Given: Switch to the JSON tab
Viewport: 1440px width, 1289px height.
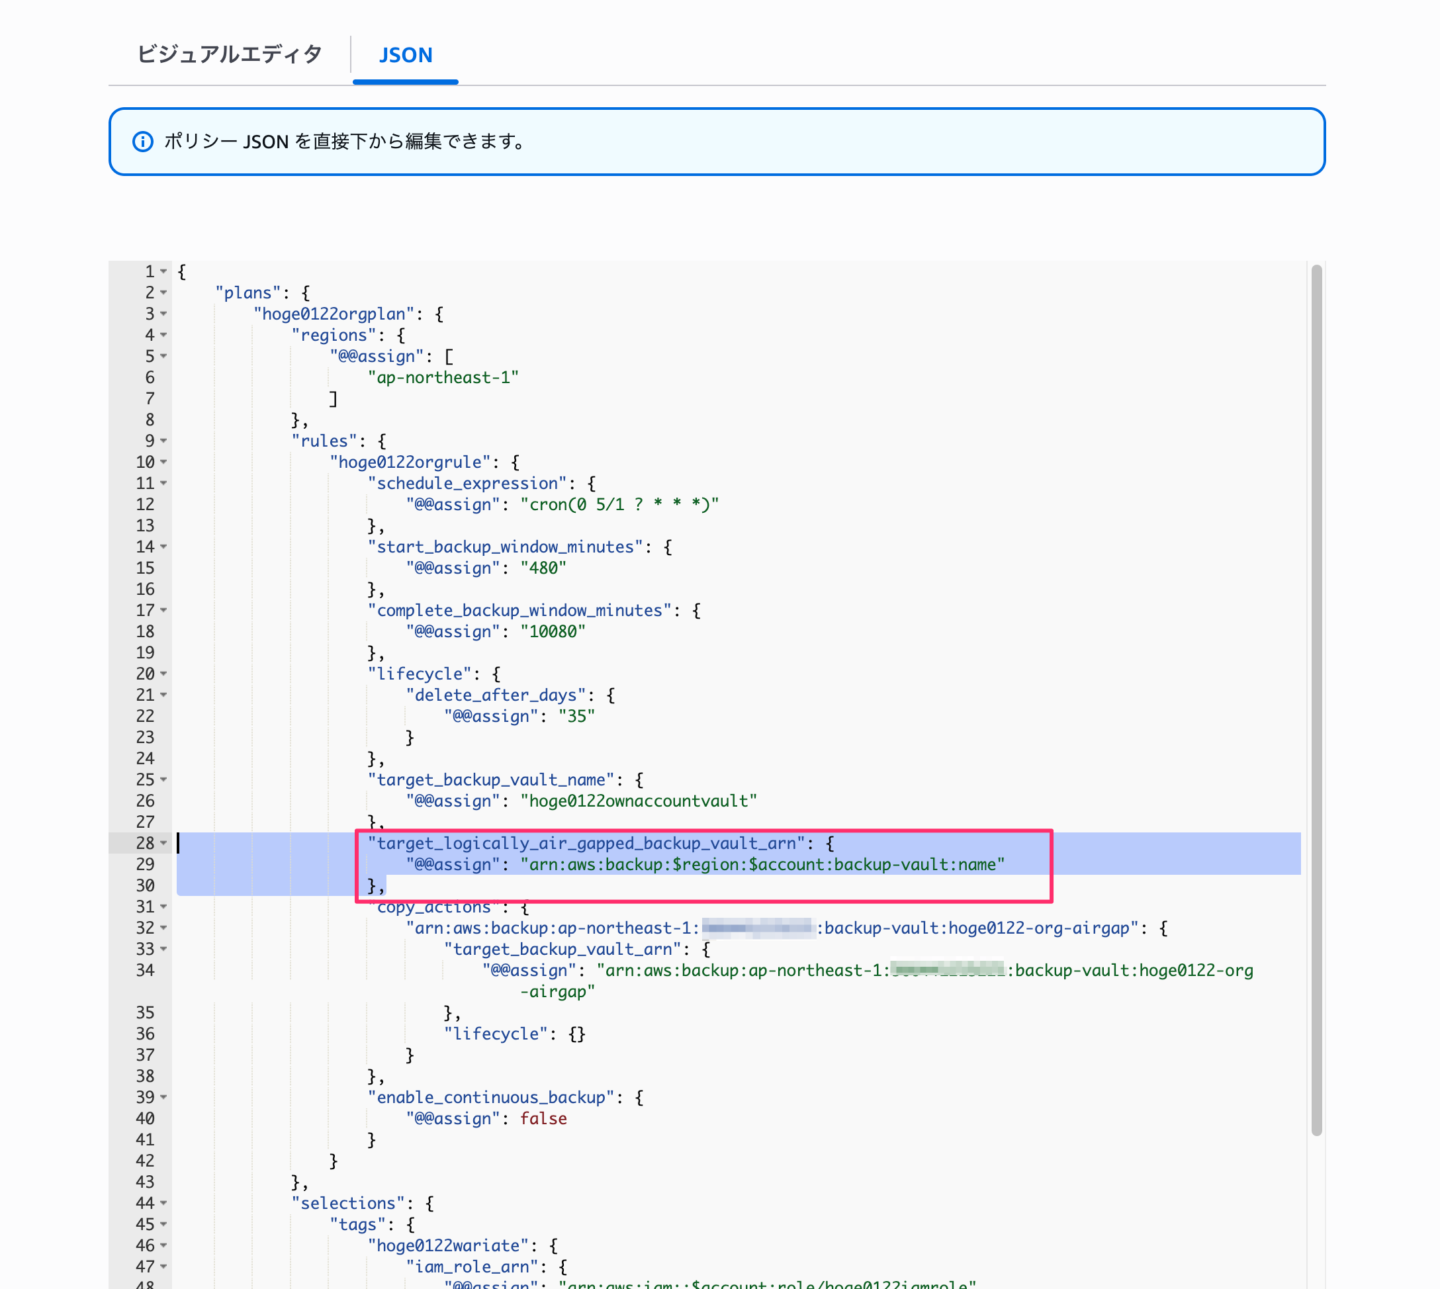Looking at the screenshot, I should 405,55.
